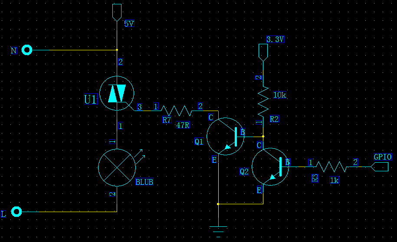This screenshot has width=397, height=242.
Task: Click the GPIO port connector
Action: tap(380, 167)
